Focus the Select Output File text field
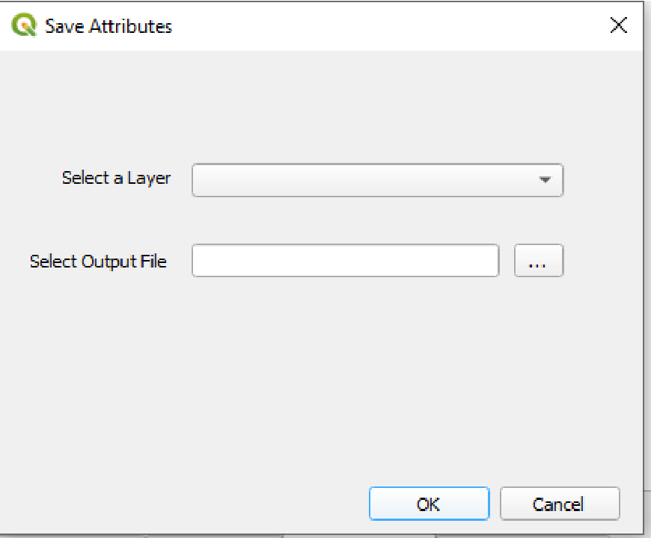The height and width of the screenshot is (538, 651). tap(345, 261)
